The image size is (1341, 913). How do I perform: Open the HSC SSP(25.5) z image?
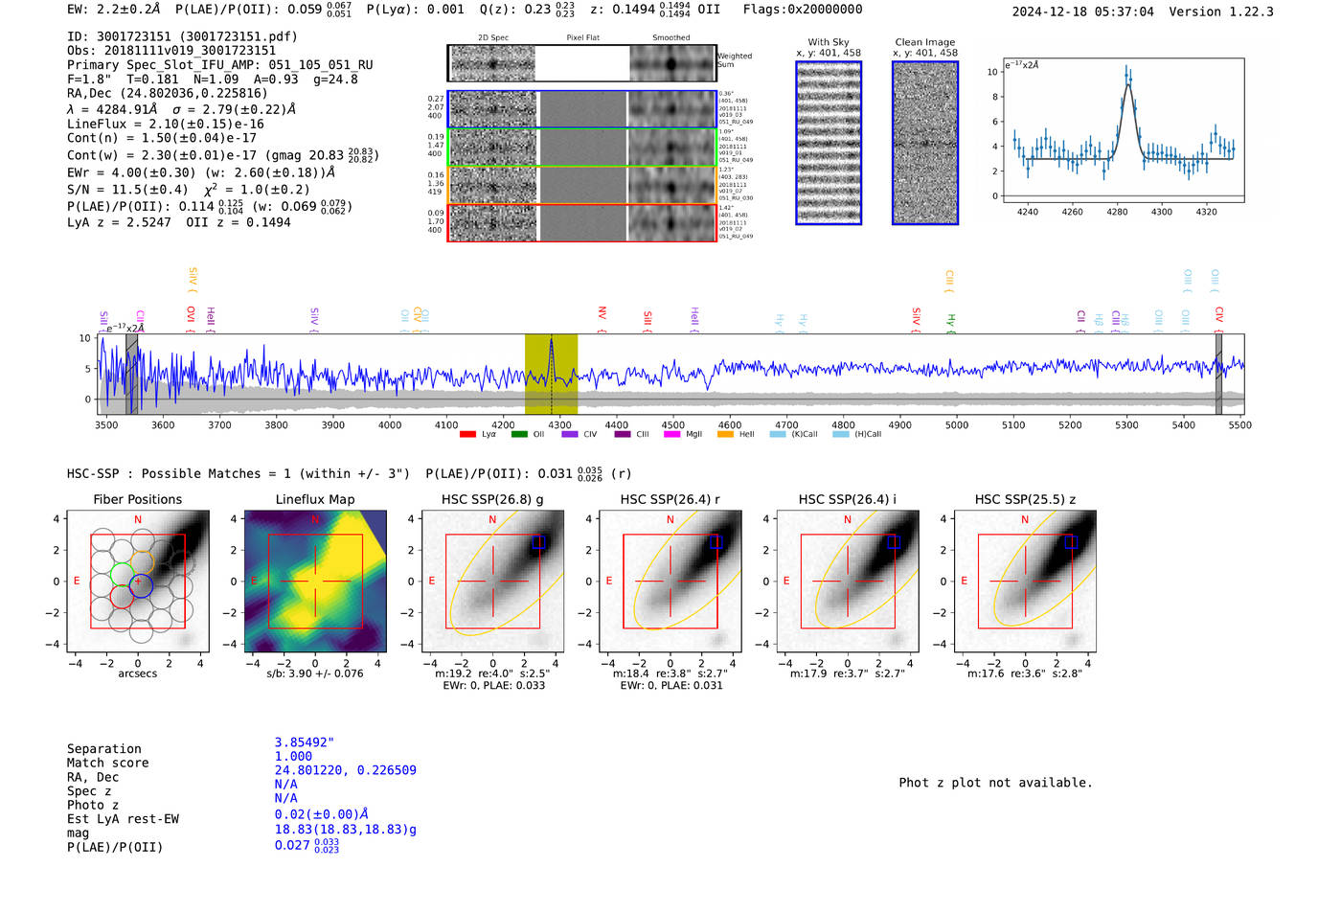1025,582
